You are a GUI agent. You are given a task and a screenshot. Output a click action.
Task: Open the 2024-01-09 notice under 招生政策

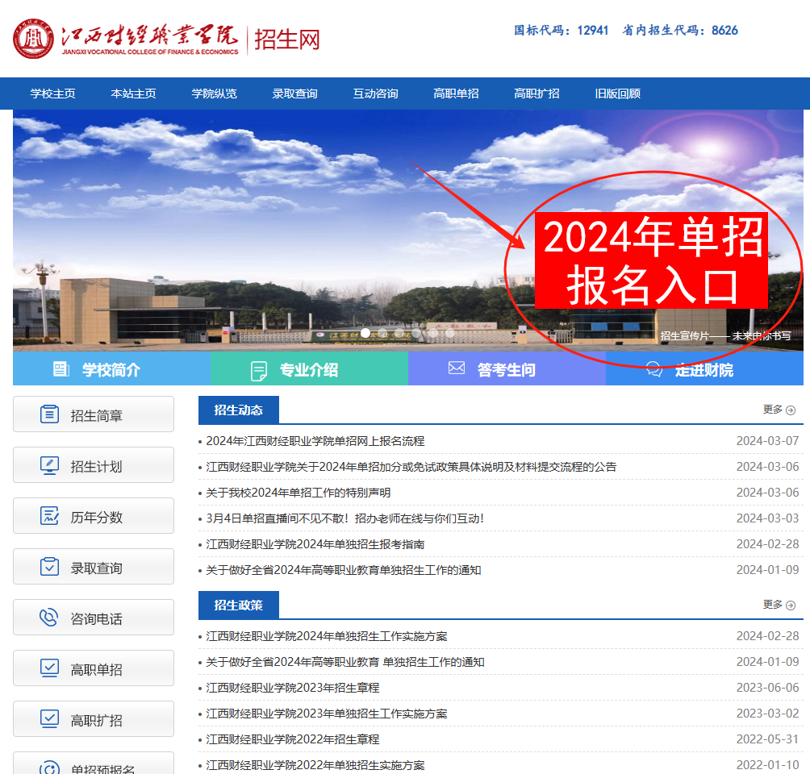click(345, 662)
